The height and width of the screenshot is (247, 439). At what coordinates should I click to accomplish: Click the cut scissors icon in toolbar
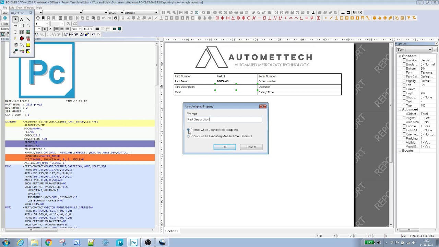[78, 18]
